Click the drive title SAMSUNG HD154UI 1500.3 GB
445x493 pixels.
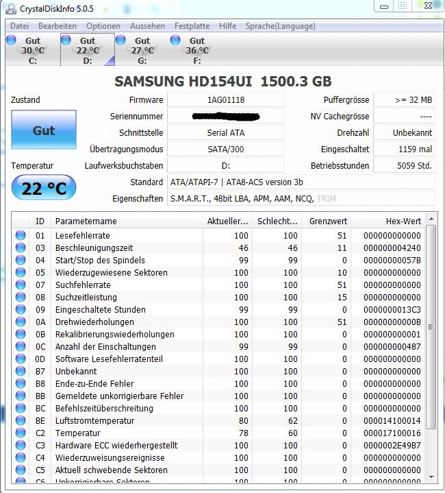(222, 82)
